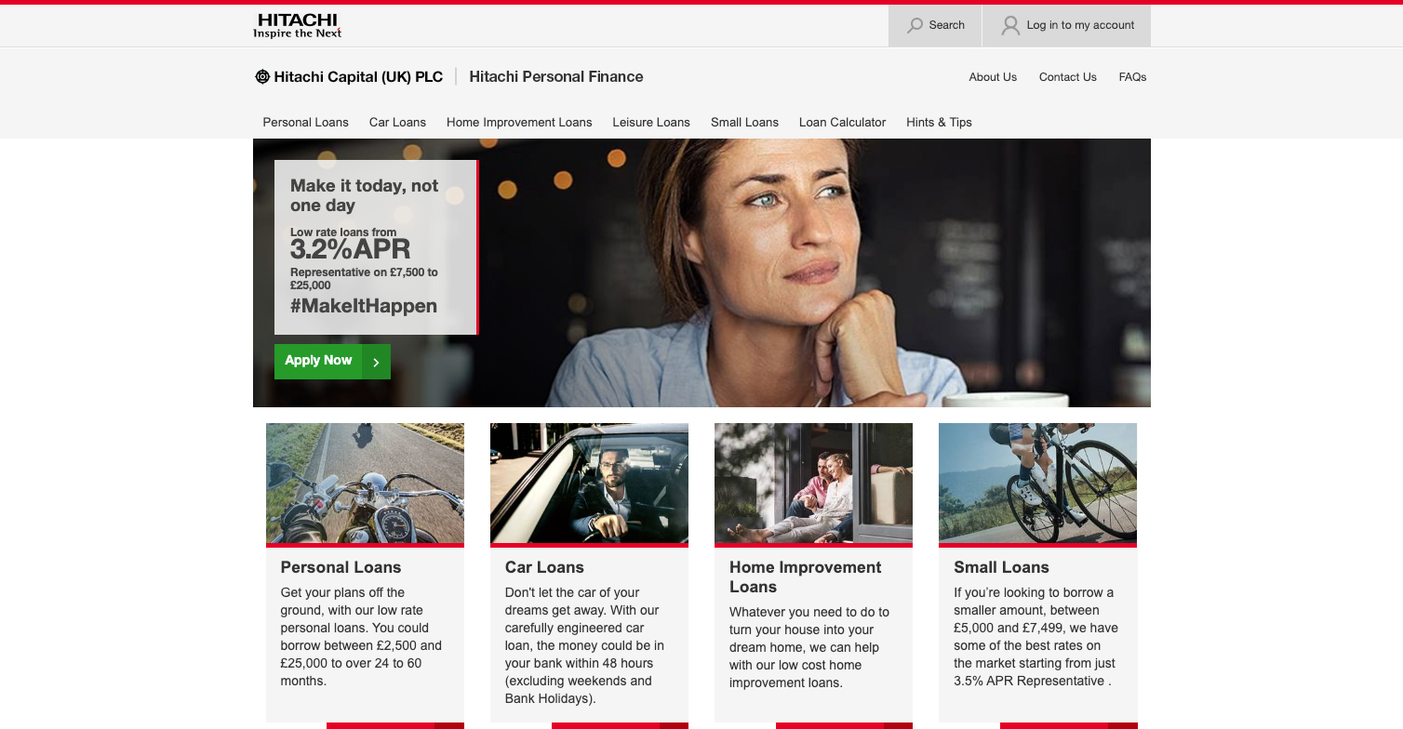The width and height of the screenshot is (1403, 729).
Task: Open the Contact Us link
Action: [x=1067, y=77]
